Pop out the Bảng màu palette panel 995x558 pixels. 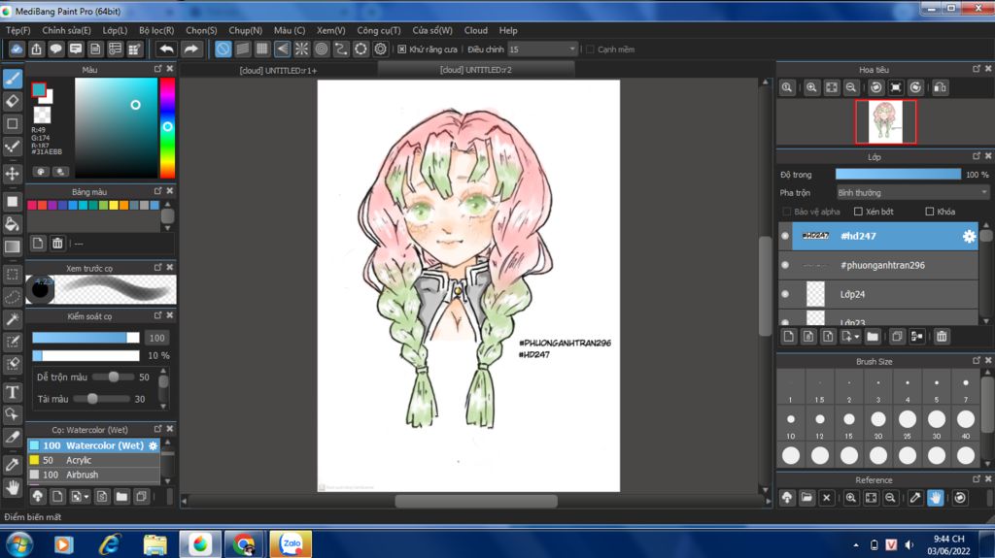(158, 191)
